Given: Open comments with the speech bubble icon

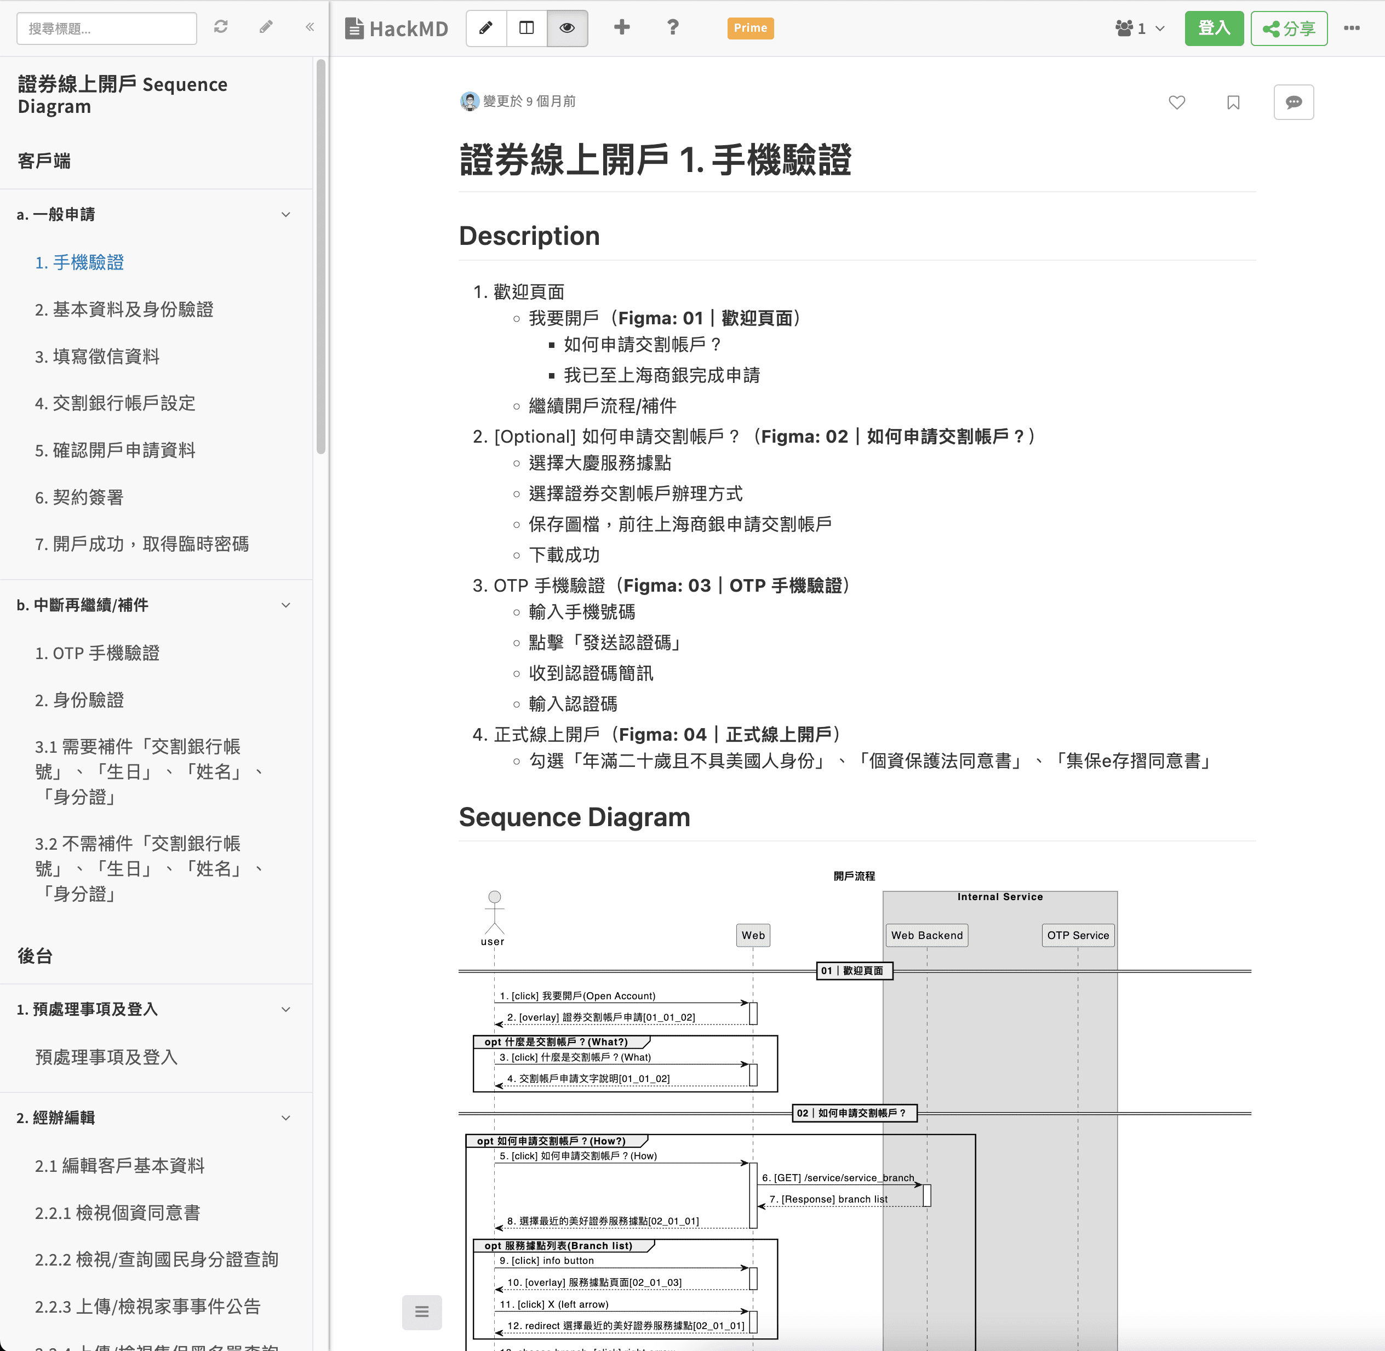Looking at the screenshot, I should 1294,102.
